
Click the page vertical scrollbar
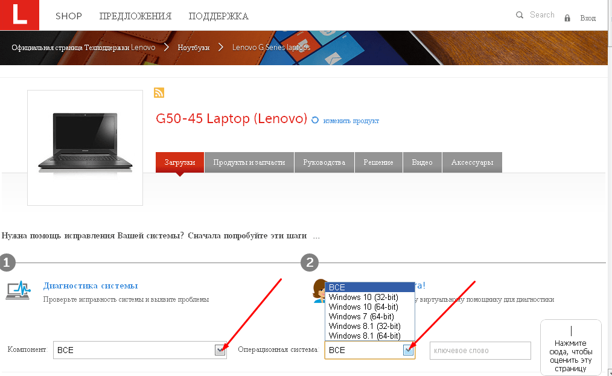click(610, 188)
